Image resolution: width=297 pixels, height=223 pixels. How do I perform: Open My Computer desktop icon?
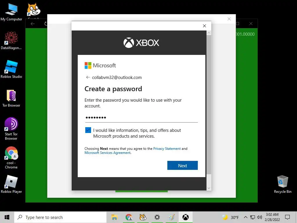pyautogui.click(x=11, y=12)
